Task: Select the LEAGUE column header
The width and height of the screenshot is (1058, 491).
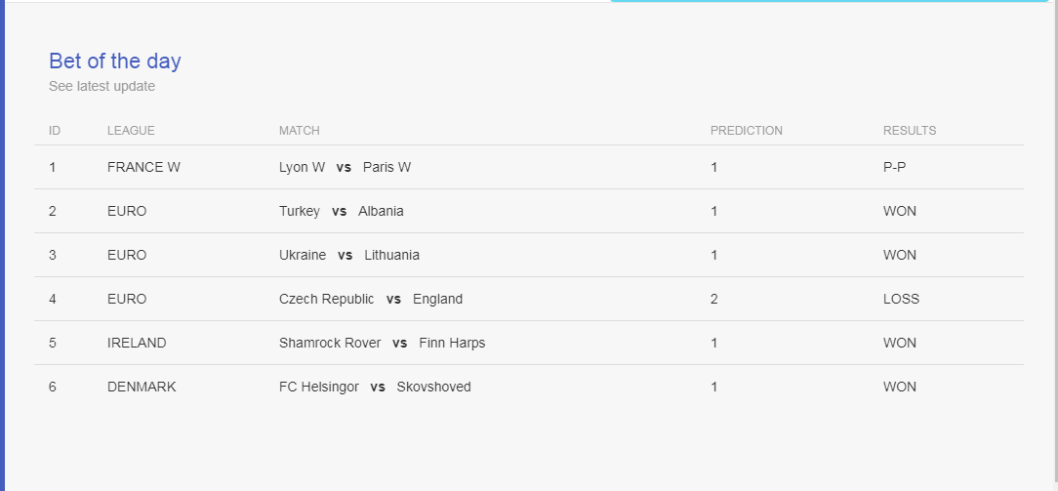Action: tap(131, 131)
